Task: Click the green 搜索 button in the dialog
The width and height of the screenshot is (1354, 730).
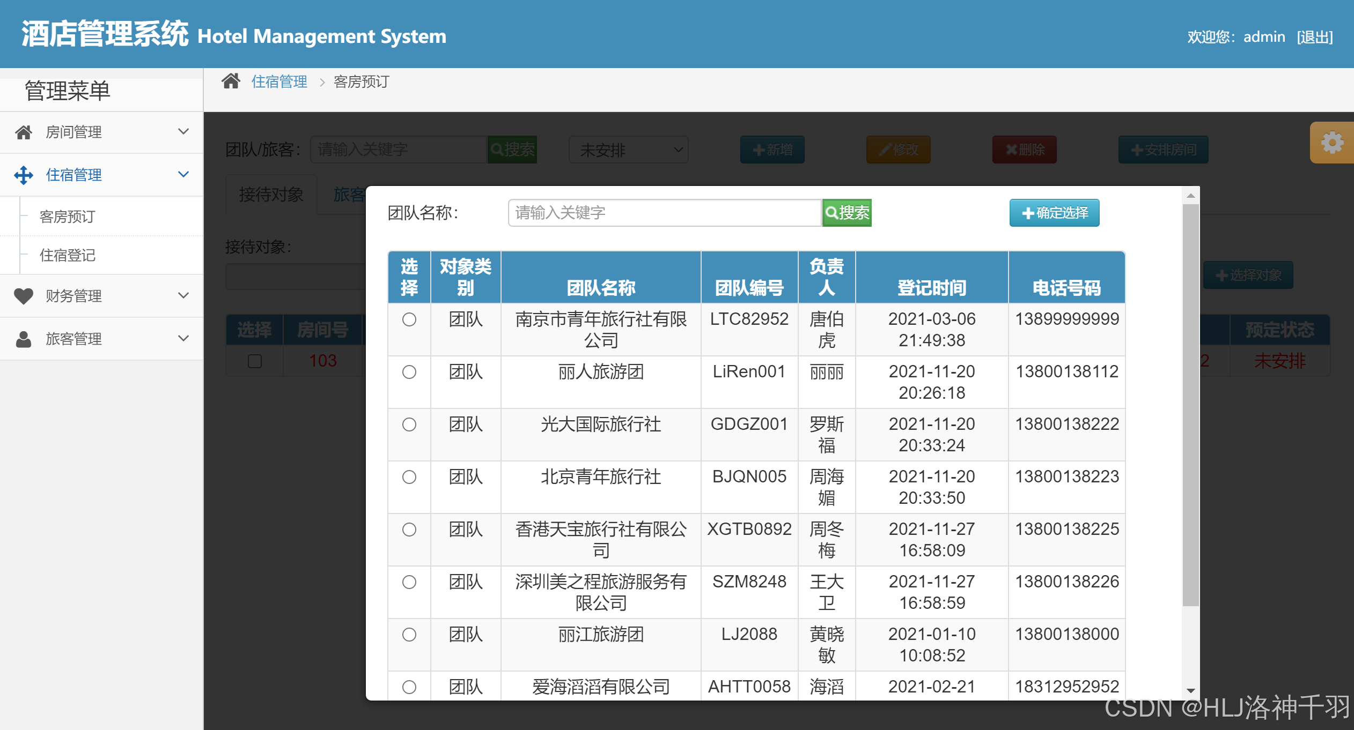Action: pos(847,213)
